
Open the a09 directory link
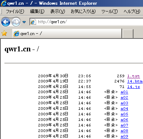click(124, 136)
